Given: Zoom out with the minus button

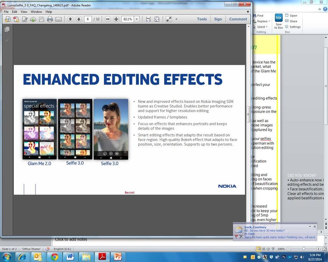Looking at the screenshot, I should click(108, 19).
